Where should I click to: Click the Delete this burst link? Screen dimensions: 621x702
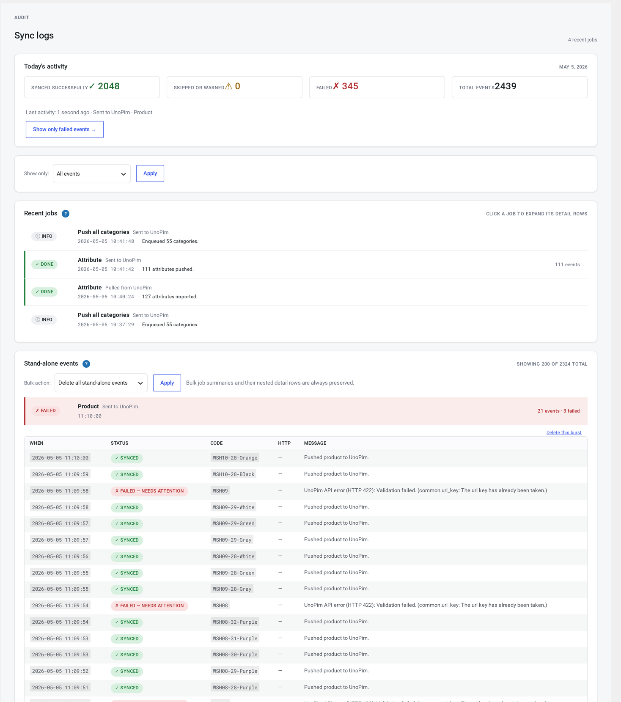pyautogui.click(x=564, y=432)
